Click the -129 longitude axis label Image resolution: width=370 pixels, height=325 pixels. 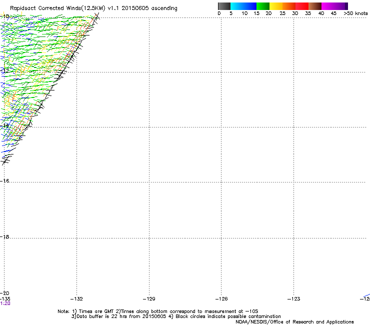coord(149,299)
